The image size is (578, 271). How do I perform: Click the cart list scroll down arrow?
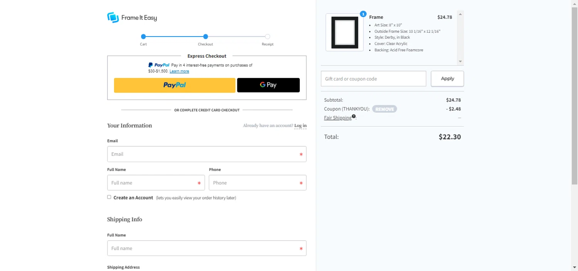(460, 62)
